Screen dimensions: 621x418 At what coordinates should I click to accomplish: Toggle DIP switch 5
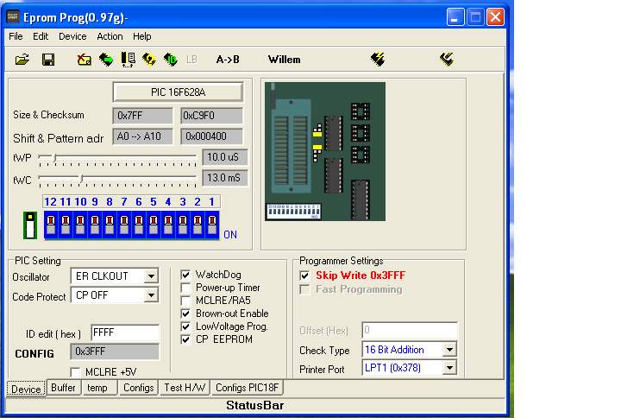tap(154, 225)
